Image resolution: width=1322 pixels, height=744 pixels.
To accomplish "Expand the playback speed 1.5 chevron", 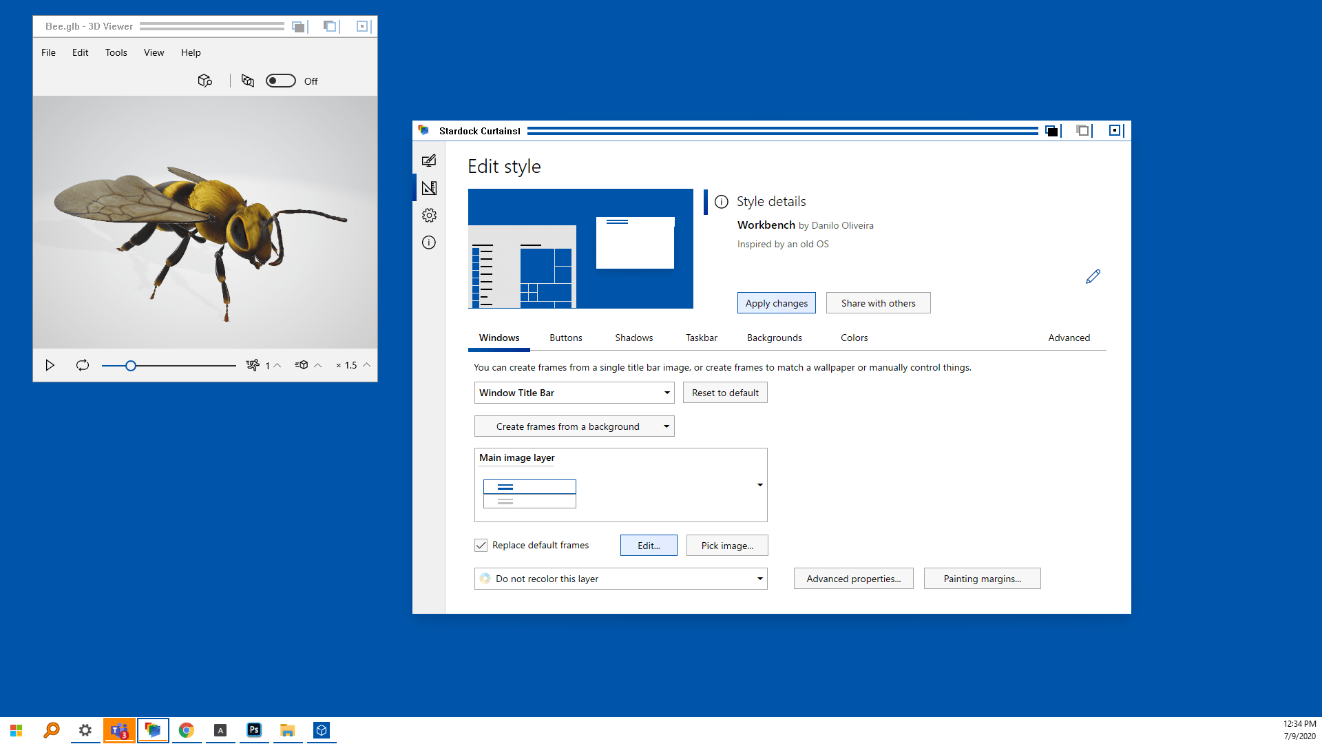I will [x=366, y=365].
